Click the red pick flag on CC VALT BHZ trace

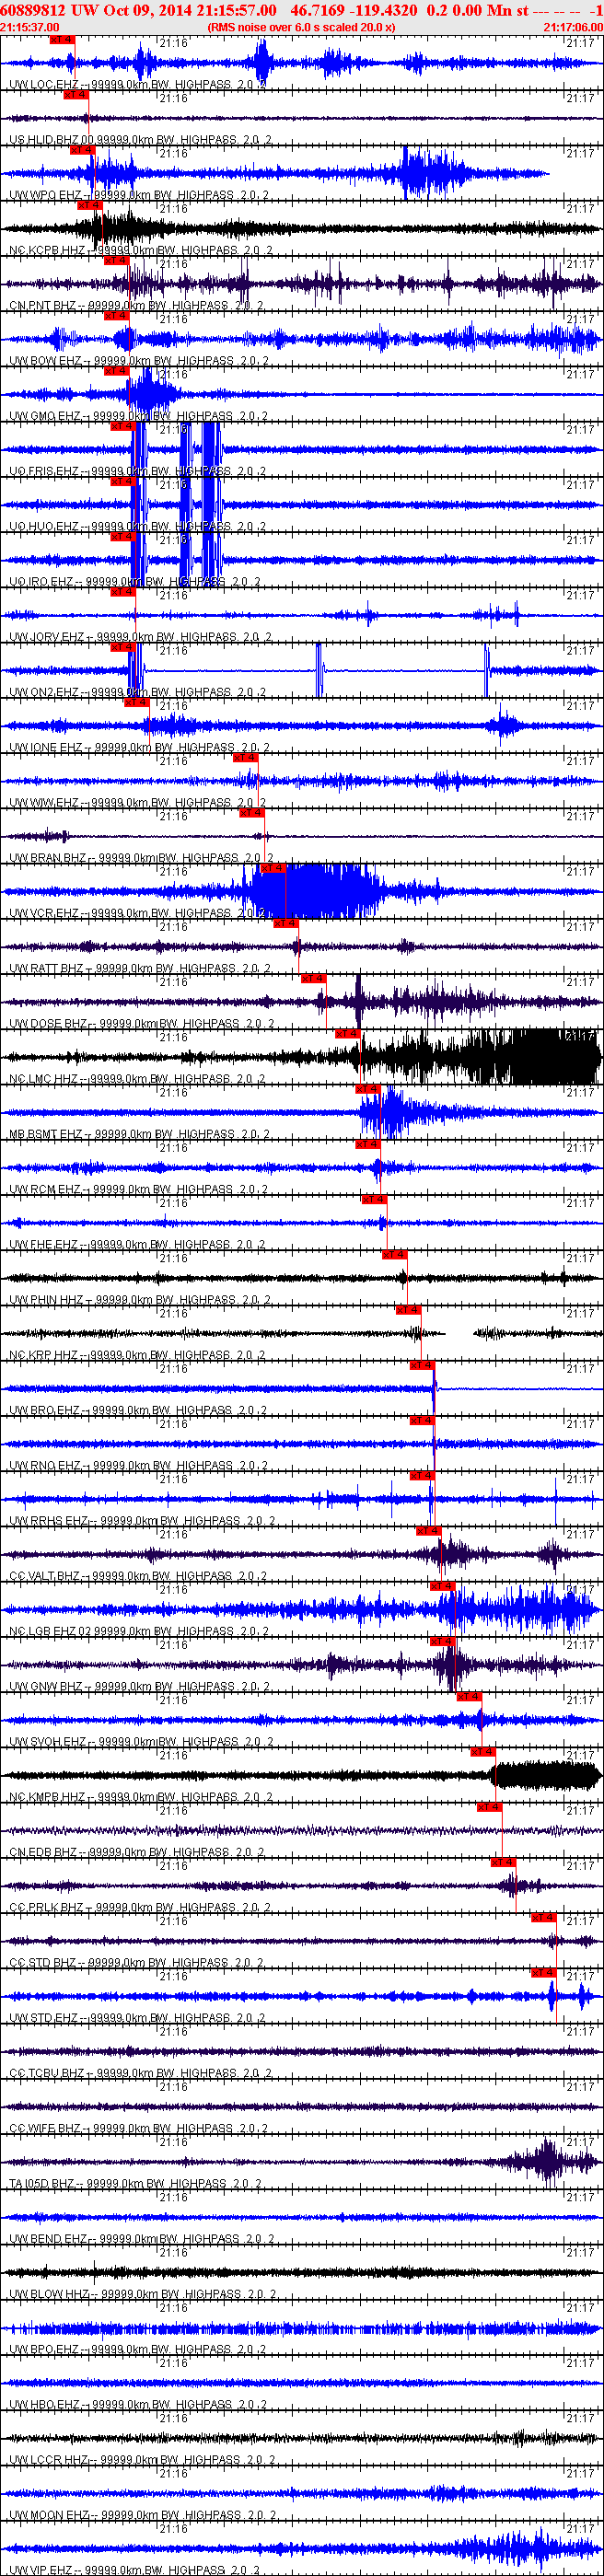pos(427,1530)
